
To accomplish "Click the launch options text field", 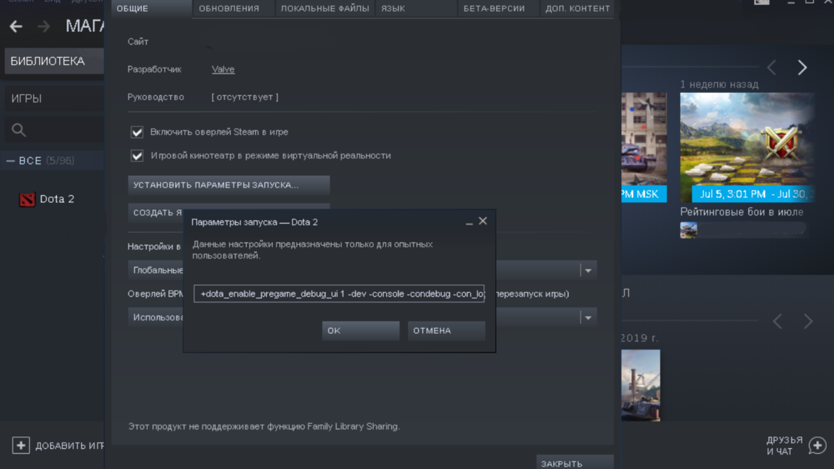I will pyautogui.click(x=339, y=294).
